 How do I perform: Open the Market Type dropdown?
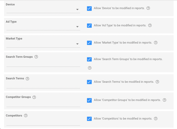click(x=43, y=44)
